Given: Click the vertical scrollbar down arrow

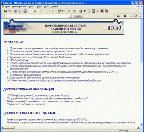Looking at the screenshot, I should click(142, 124).
